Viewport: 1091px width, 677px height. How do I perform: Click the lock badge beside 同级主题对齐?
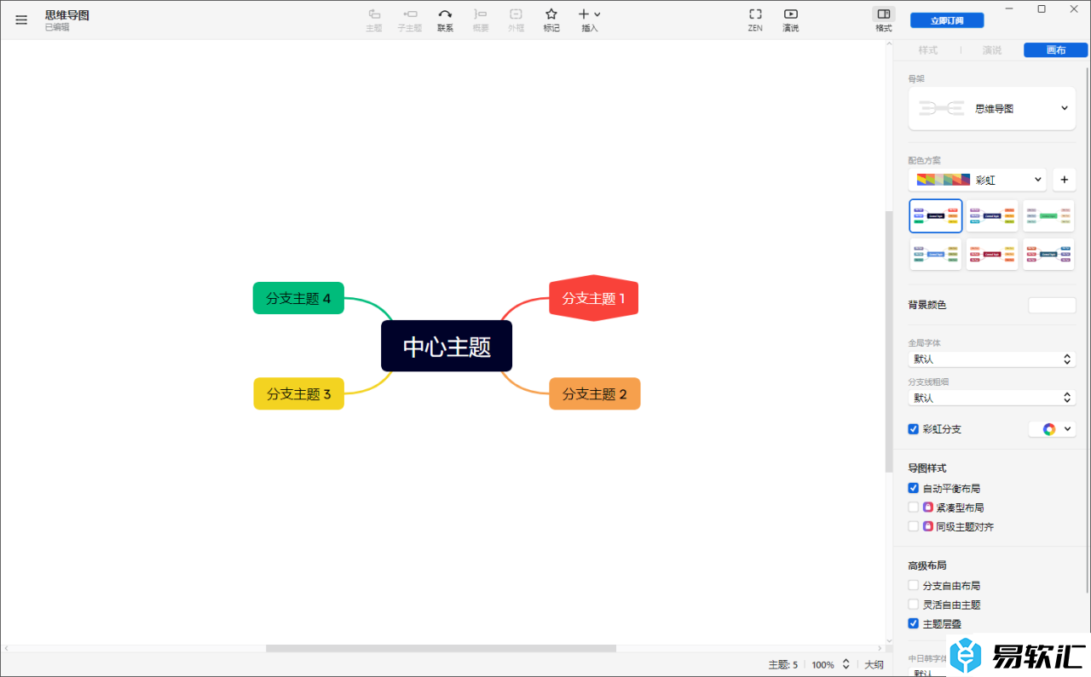pyautogui.click(x=928, y=526)
